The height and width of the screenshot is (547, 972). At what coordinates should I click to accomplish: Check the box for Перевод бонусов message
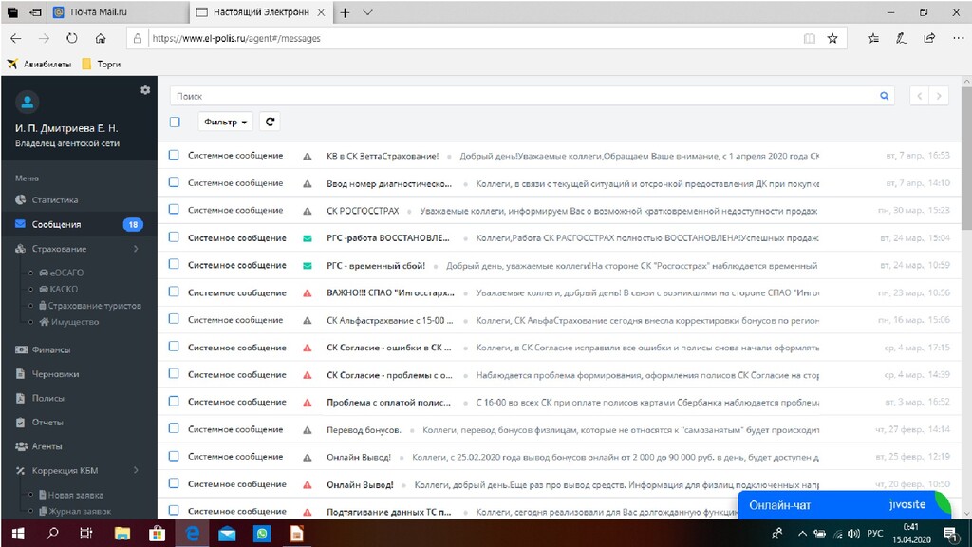tap(174, 428)
